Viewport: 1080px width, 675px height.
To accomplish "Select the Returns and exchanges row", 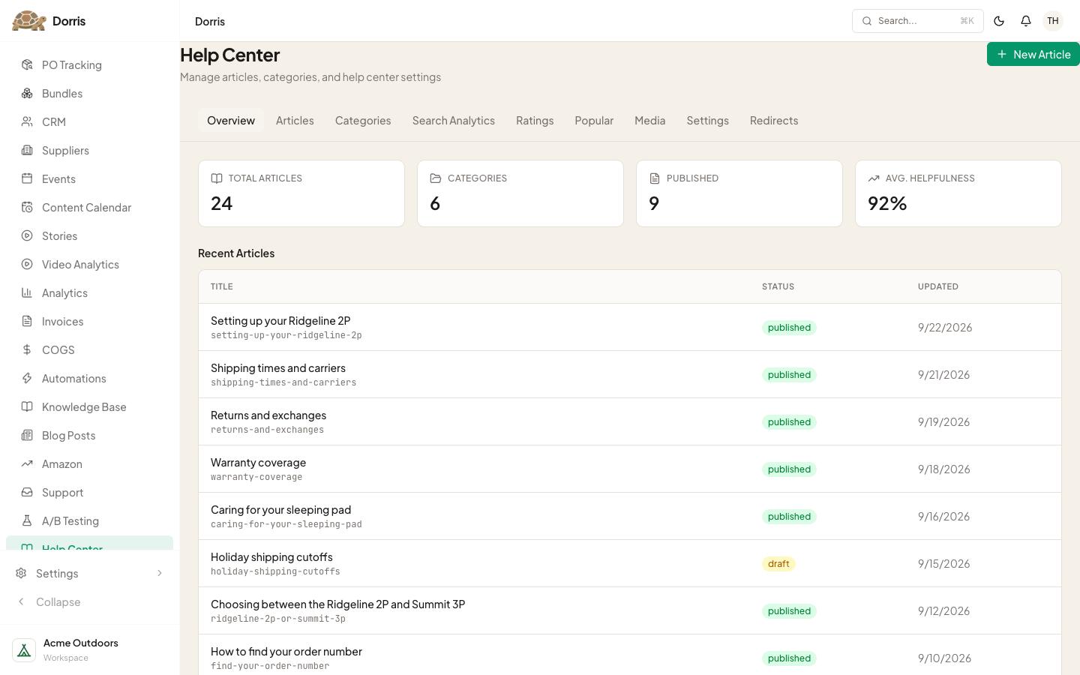I will pos(630,421).
